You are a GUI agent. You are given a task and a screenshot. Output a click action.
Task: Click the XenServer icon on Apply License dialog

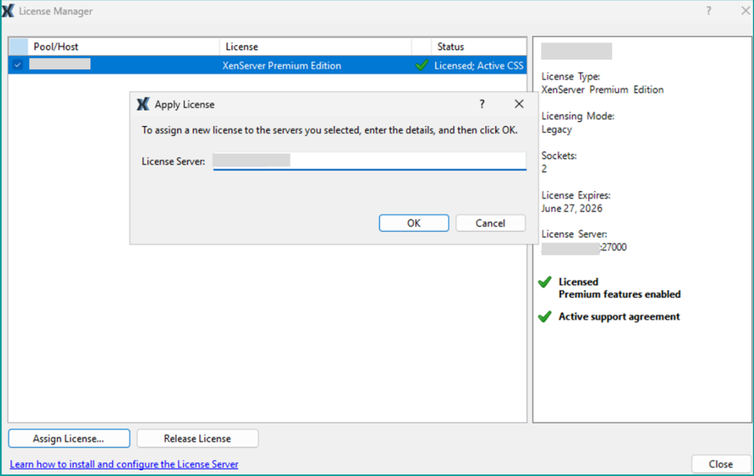tap(144, 104)
